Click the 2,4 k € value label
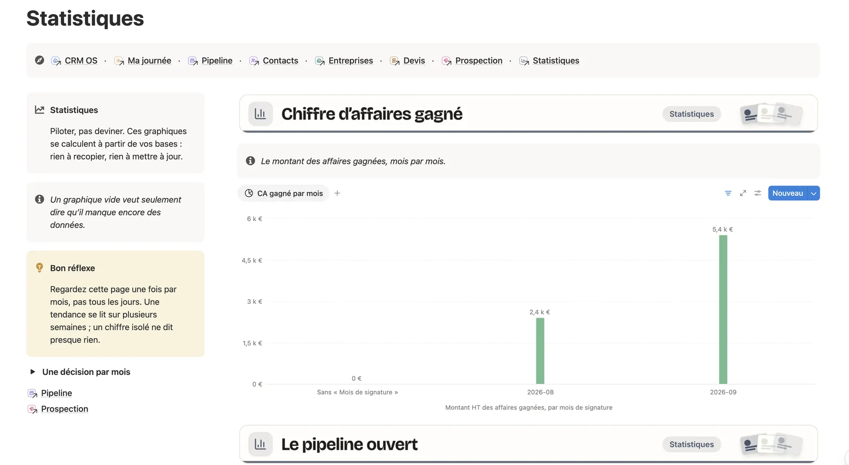This screenshot has height=465, width=849. point(540,312)
